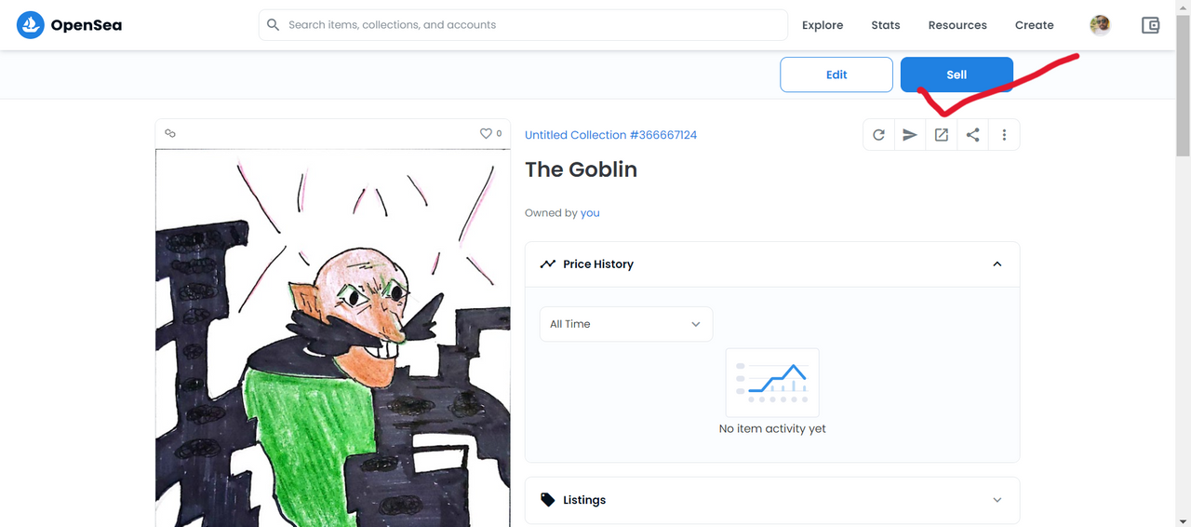This screenshot has width=1191, height=527.
Task: Click the search items input field
Action: click(x=523, y=25)
